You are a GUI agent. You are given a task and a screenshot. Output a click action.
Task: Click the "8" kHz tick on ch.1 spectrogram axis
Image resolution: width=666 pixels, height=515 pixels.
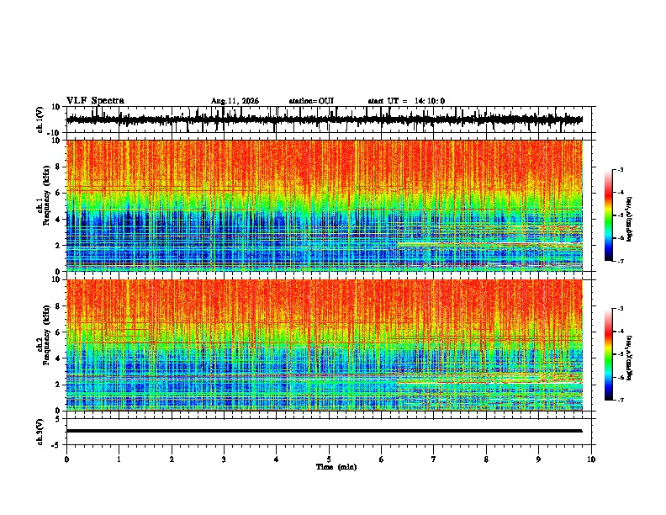point(59,167)
